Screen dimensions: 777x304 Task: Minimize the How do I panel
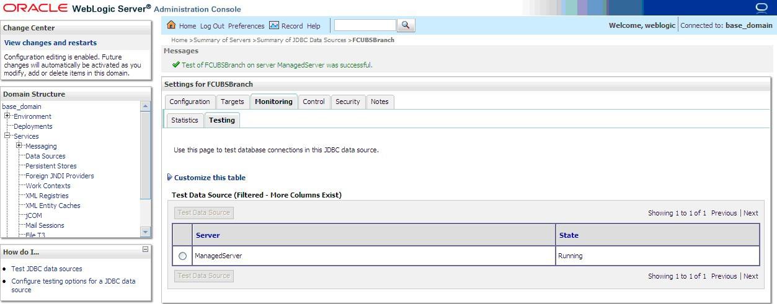(145, 250)
